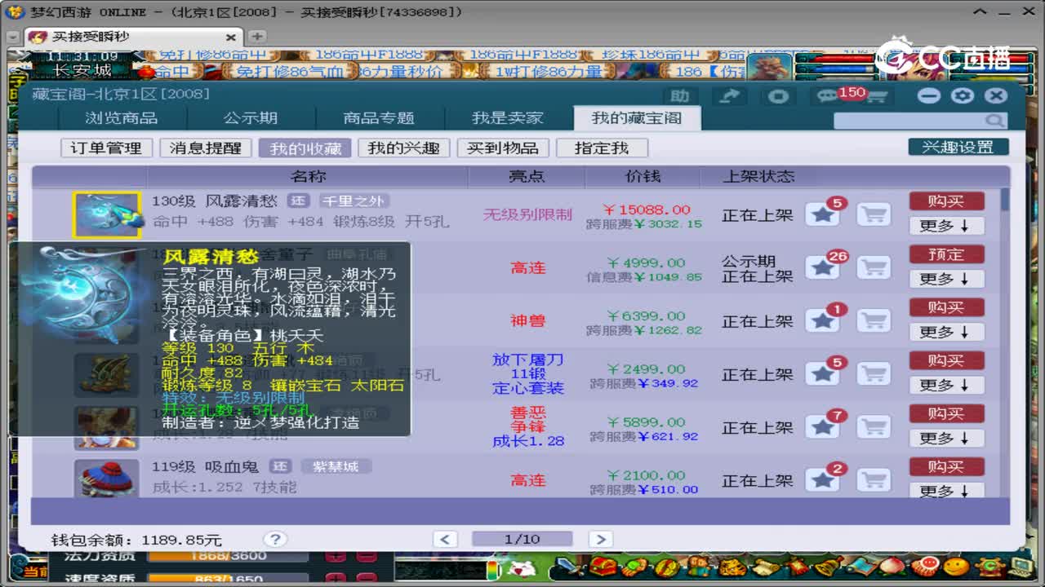This screenshot has height=587, width=1045.
Task: Expand 更多 menu on the ¥6399.00 row
Action: [x=946, y=332]
